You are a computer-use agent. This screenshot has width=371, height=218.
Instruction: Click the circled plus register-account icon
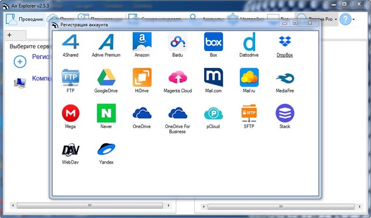[20, 62]
